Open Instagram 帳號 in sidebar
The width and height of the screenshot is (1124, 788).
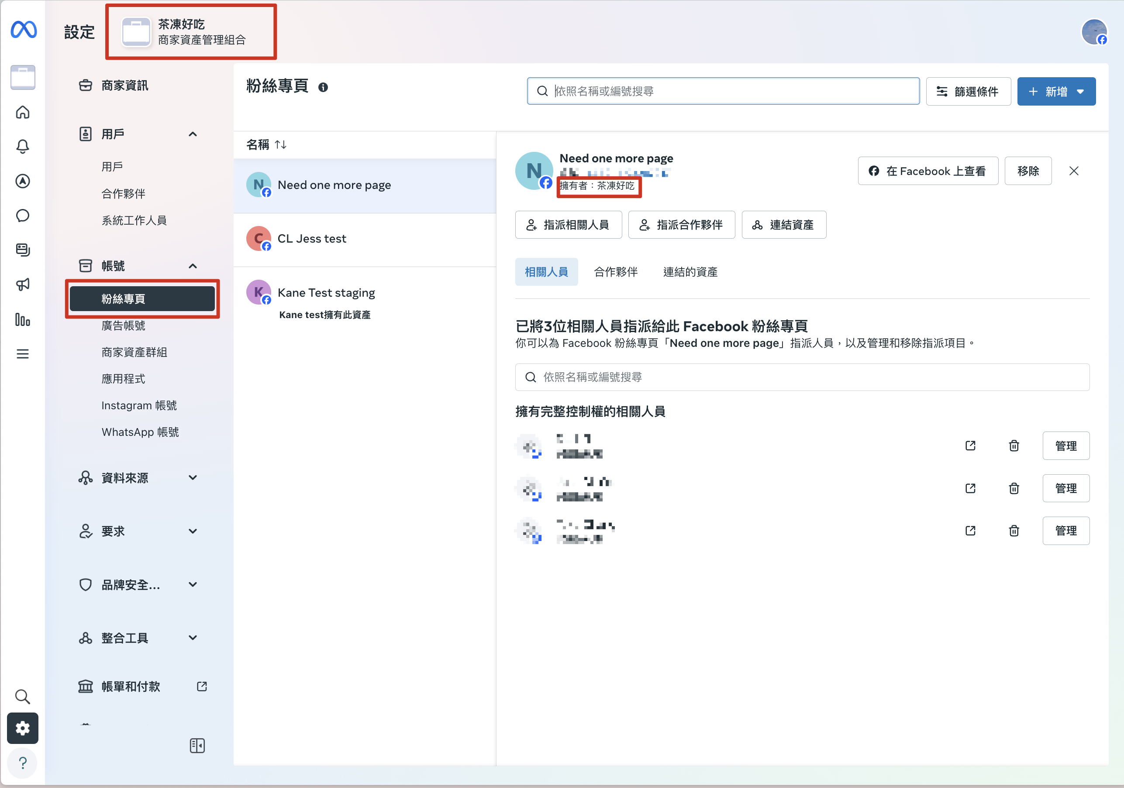[x=139, y=405]
